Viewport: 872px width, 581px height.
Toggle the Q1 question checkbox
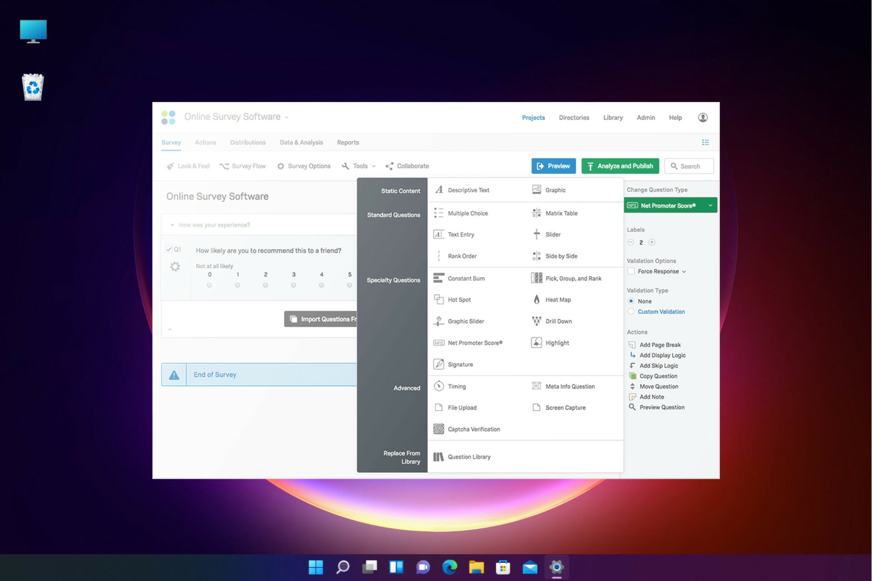169,250
